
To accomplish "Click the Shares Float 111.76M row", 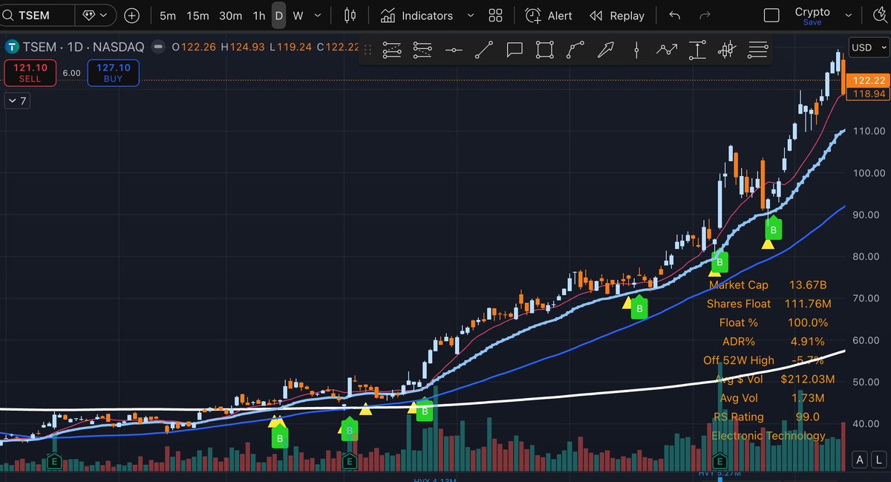I will [770, 304].
